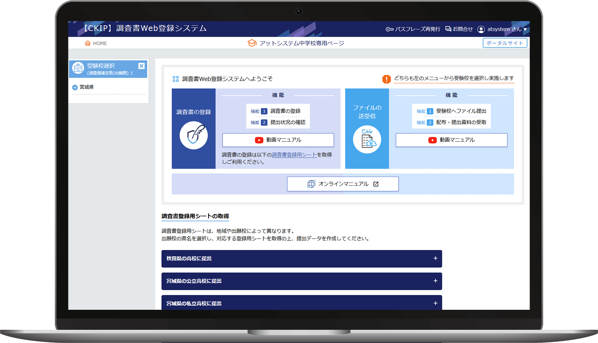
Task: Expand 秋田県の高校に提出 section
Action: [x=435, y=259]
